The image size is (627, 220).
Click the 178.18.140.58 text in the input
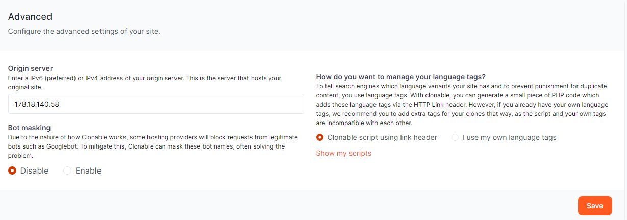[x=37, y=104]
